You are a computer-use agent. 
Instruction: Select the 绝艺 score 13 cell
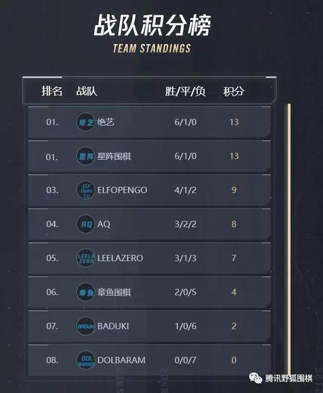click(234, 122)
